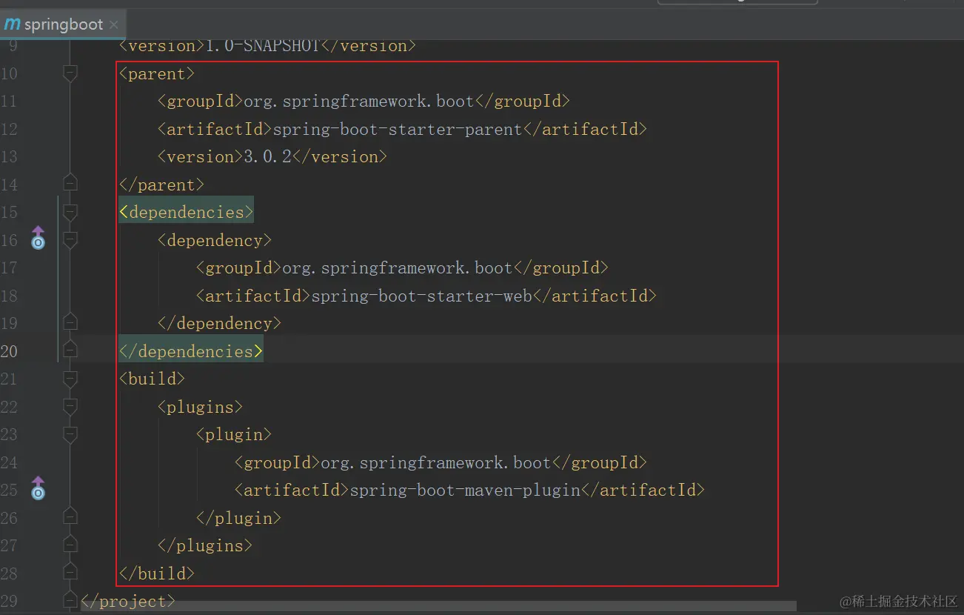Click org.springframework.boot on line 17

click(x=398, y=267)
